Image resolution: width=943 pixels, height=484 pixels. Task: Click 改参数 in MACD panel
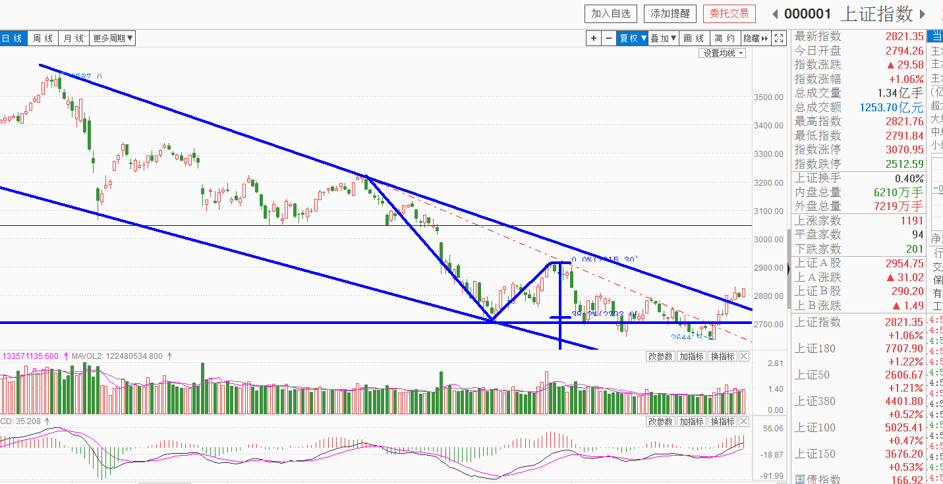point(661,421)
